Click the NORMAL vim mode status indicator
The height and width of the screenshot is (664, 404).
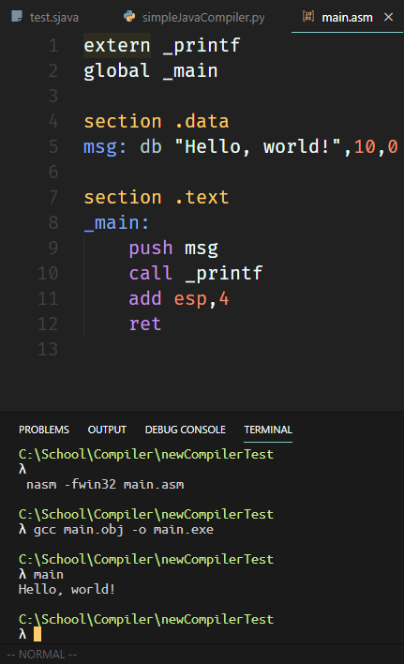(42, 655)
